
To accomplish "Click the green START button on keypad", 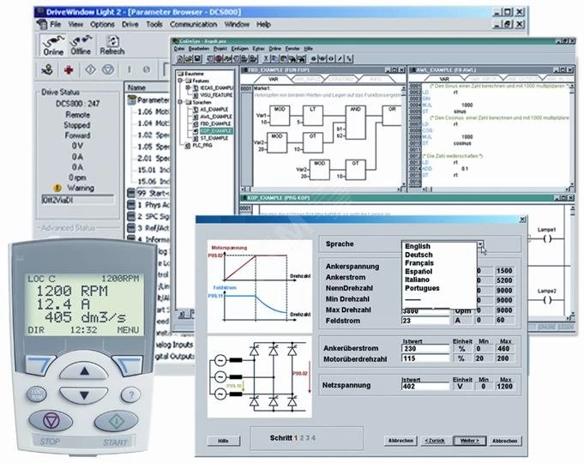I will 116,421.
